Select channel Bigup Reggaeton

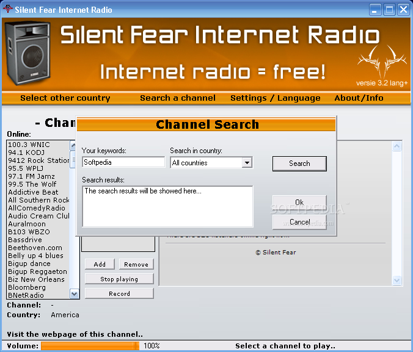(x=38, y=271)
